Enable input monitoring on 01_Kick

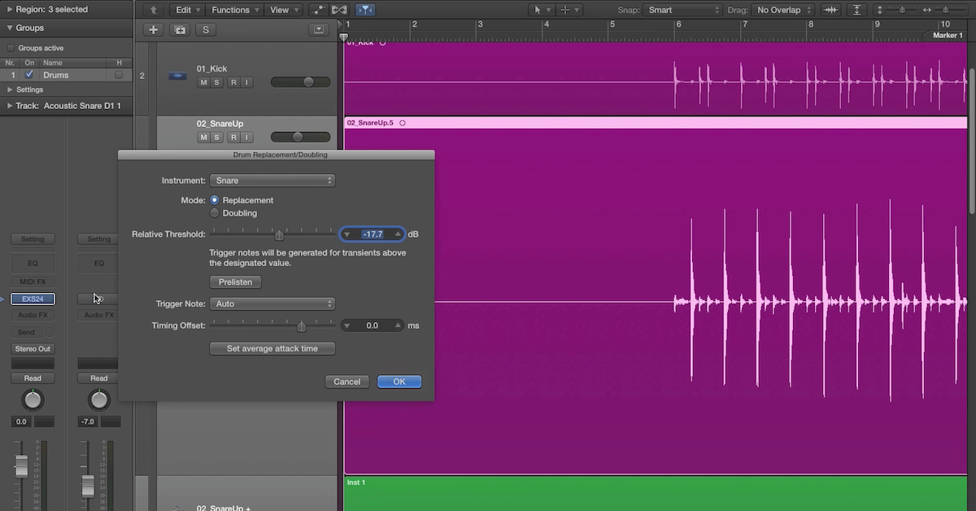246,82
